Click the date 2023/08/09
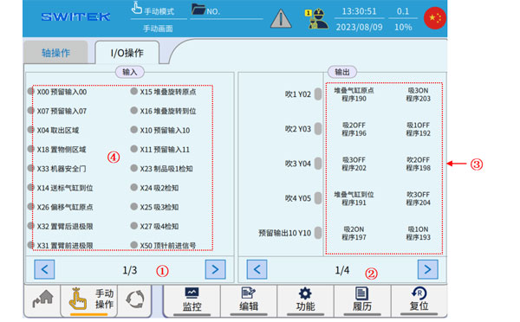This screenshot has width=520, height=322. [x=359, y=27]
